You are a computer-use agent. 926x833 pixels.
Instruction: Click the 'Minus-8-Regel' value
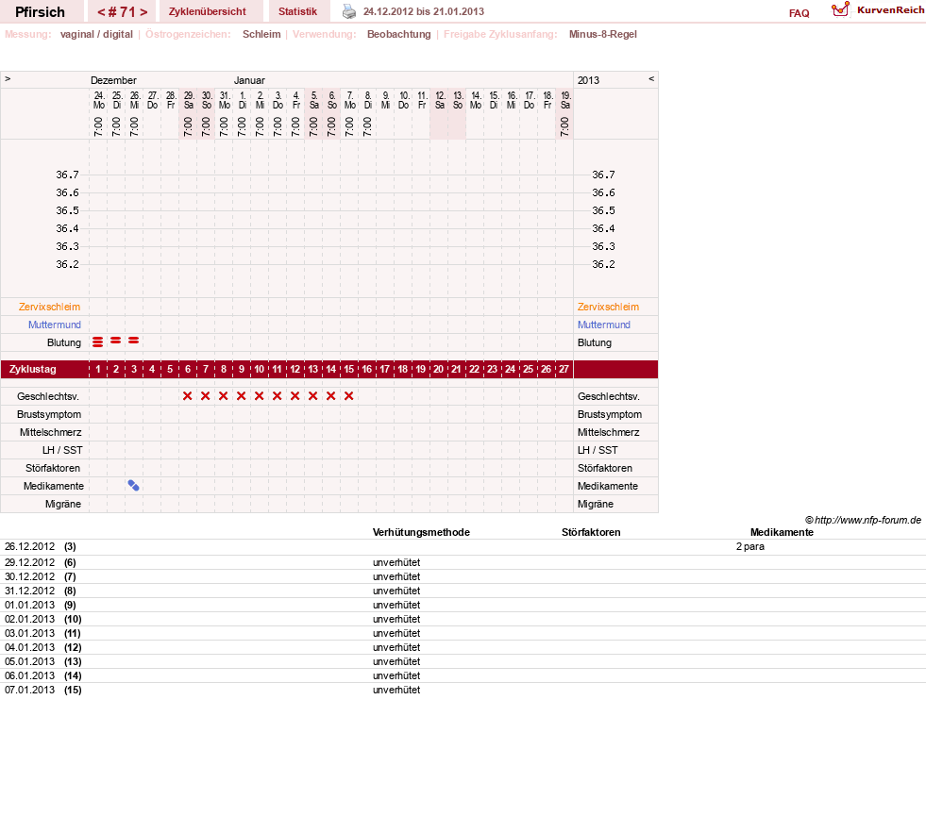603,34
